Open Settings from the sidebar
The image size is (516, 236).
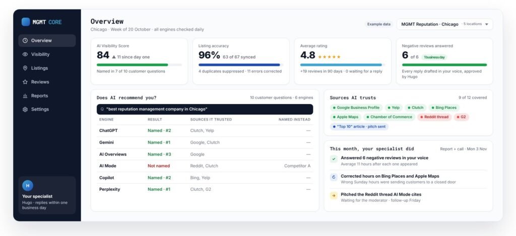point(47,109)
